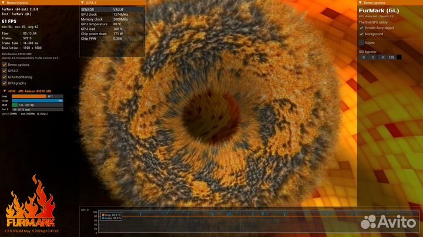
Task: Click the temp legend marker in GPU graph
Action: click(103, 215)
